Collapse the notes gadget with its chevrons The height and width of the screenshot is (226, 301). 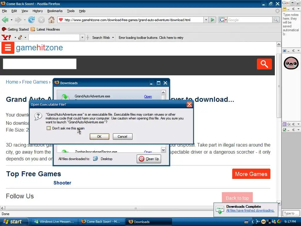click(293, 9)
